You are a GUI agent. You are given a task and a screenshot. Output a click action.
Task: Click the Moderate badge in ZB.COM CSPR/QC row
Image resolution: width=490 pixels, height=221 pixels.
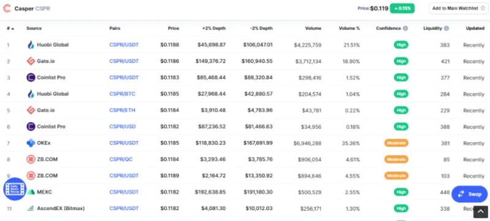tap(396, 159)
